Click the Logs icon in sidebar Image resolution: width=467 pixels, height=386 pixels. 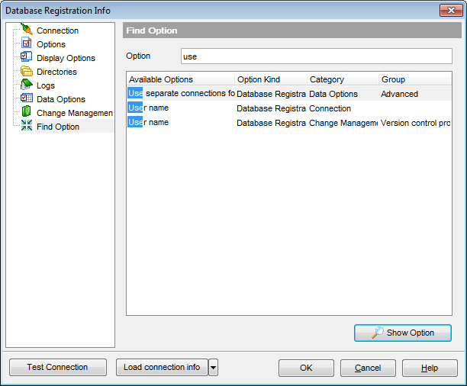[27, 85]
